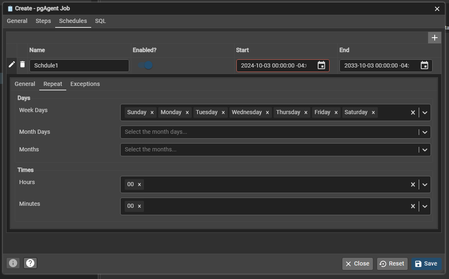Screen dimensions: 449x279
Task: Delete the Schdule1 schedule row
Action: [x=22, y=65]
